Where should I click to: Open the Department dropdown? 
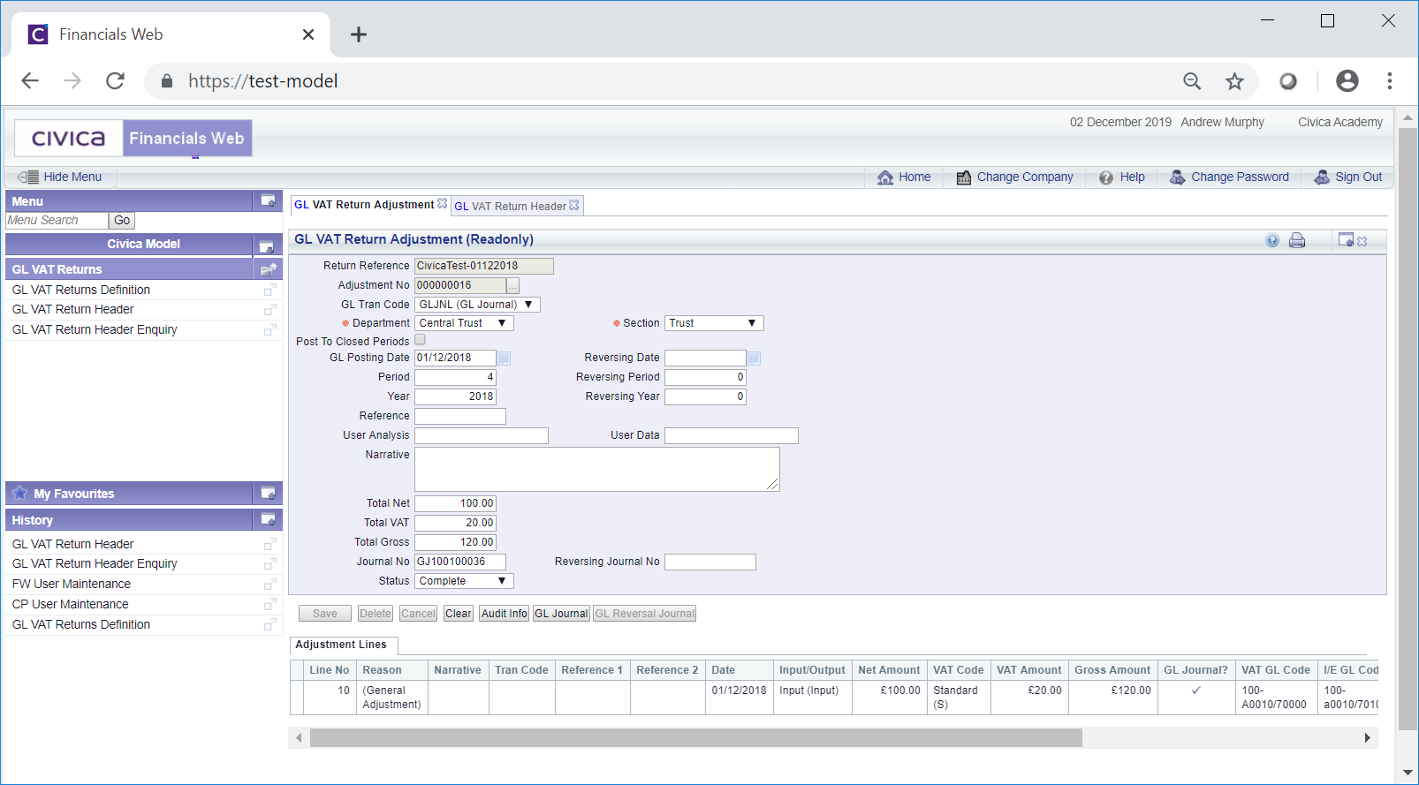click(464, 323)
